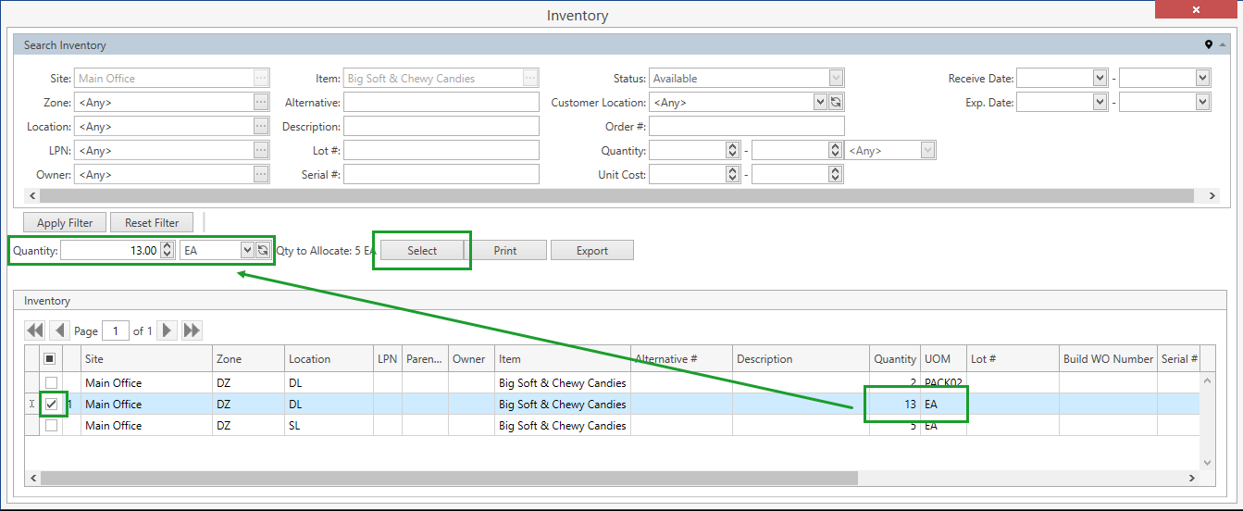The height and width of the screenshot is (511, 1243).
Task: Refresh the Customer Location list
Action: tap(836, 103)
